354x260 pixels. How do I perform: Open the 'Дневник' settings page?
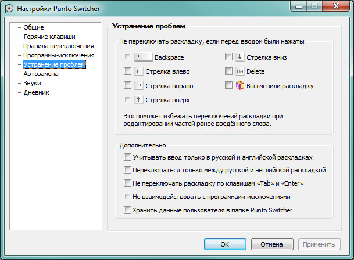pos(36,92)
